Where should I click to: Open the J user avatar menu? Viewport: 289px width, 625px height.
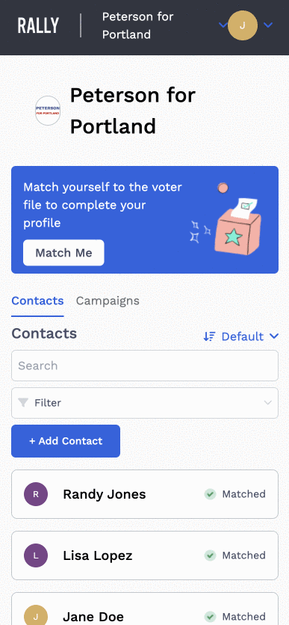(x=243, y=25)
